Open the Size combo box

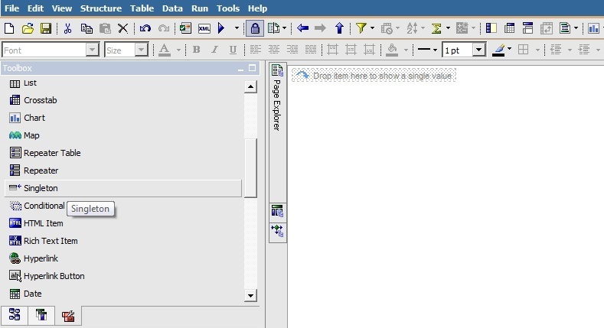tap(126, 50)
